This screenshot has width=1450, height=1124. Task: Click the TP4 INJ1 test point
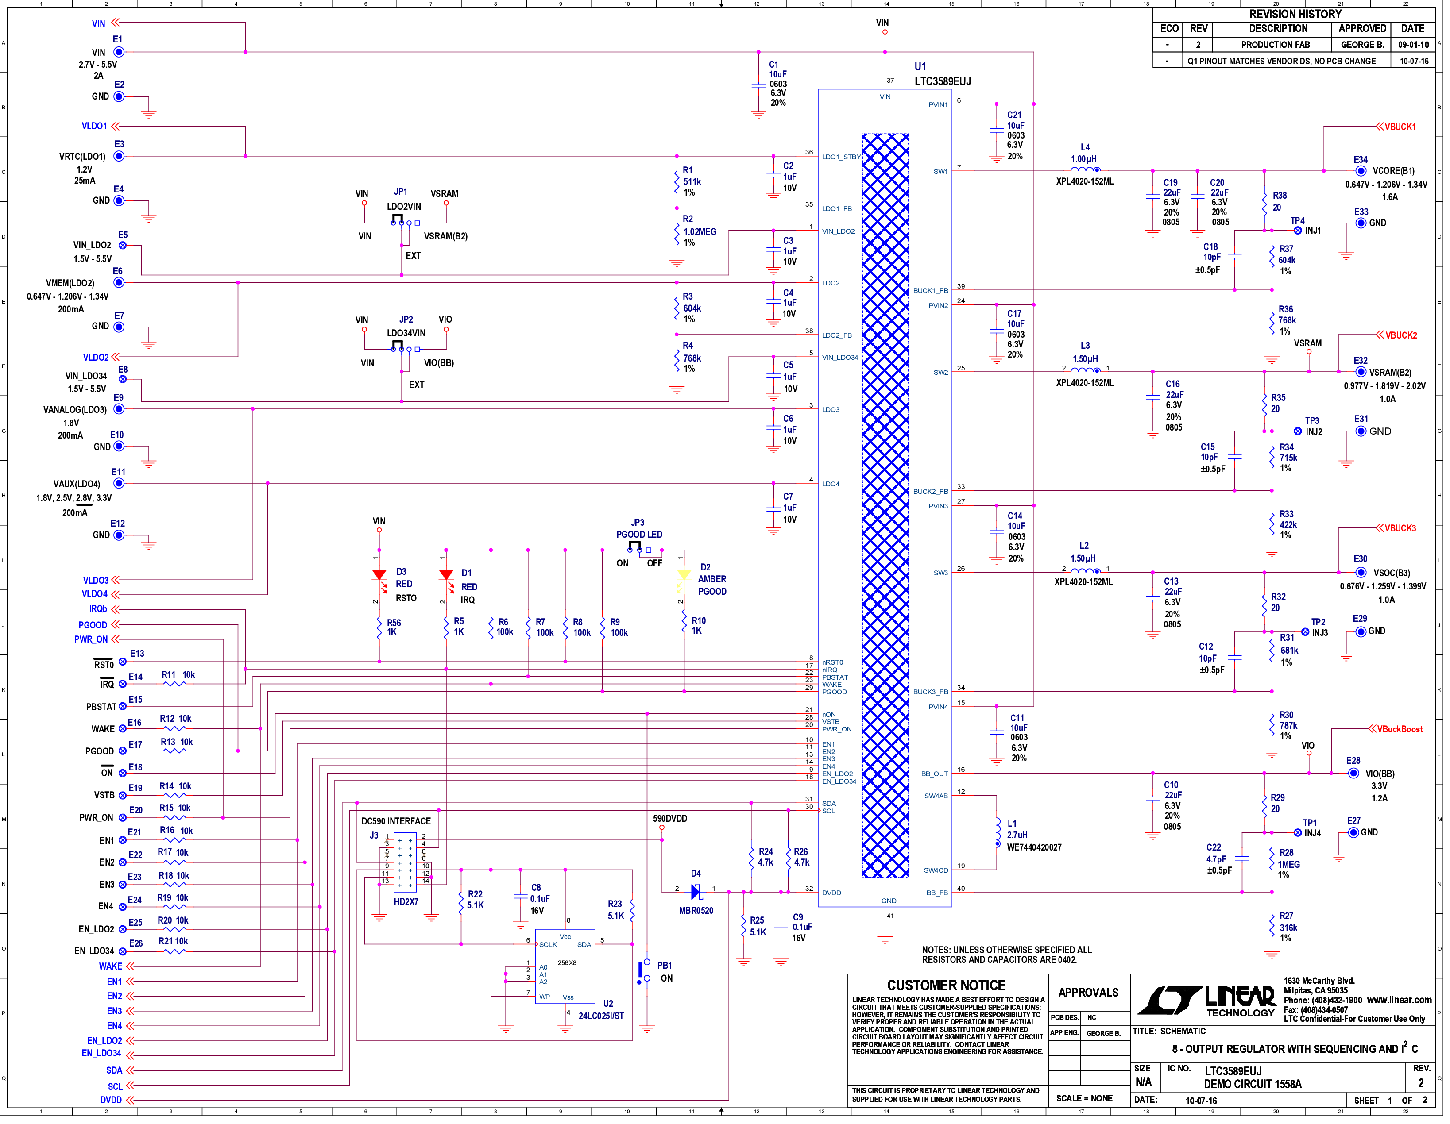pos(1298,230)
